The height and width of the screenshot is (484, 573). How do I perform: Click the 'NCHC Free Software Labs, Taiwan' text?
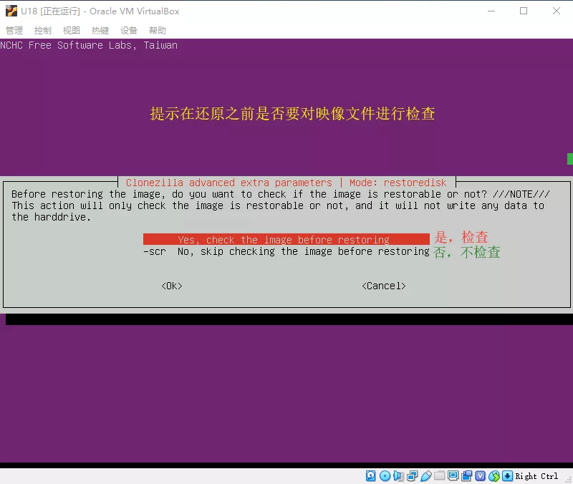[x=89, y=45]
